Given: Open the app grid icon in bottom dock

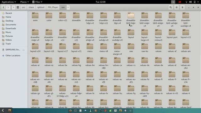Looking at the screenshot, I should click(131, 110).
